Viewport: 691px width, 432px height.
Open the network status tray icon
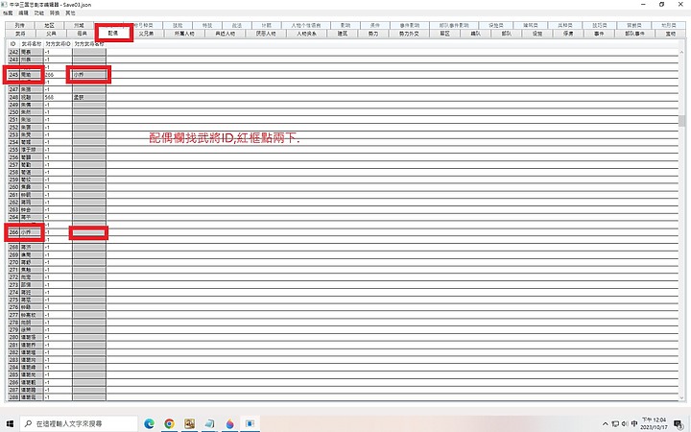[x=615, y=424]
